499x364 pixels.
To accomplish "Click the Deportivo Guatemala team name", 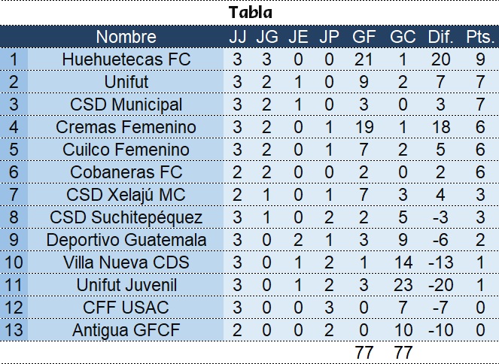I will (126, 240).
